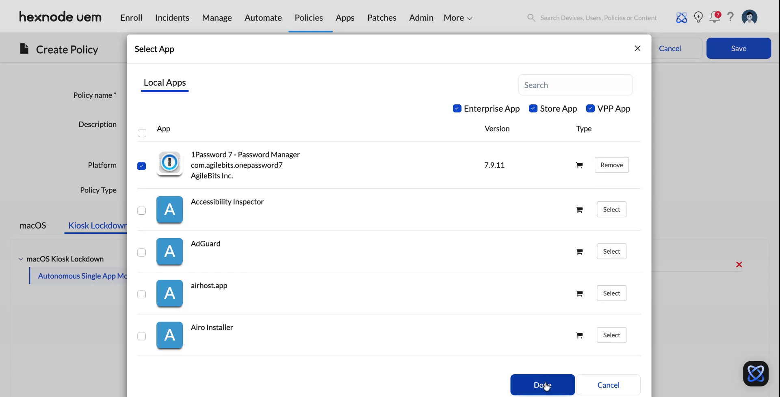The height and width of the screenshot is (397, 780).
Task: Open the Patches menu
Action: coord(381,17)
